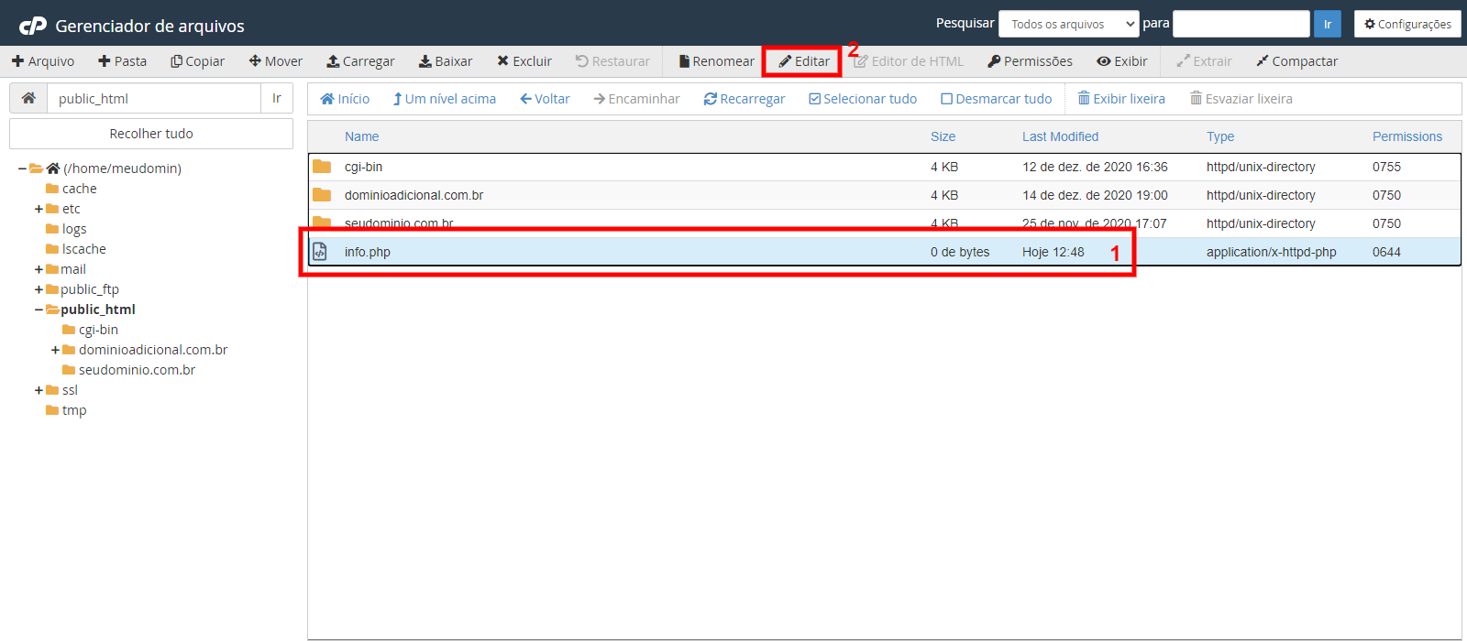
Task: Reload listing with Recarregar
Action: click(x=745, y=99)
